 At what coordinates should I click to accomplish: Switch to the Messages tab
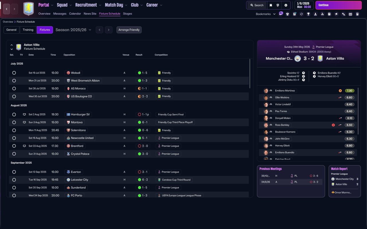[x=60, y=14]
